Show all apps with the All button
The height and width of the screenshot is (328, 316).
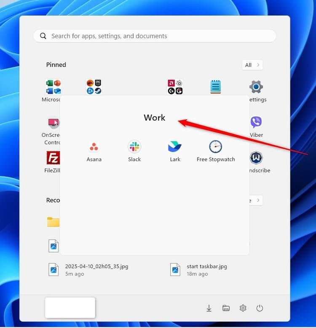(x=252, y=65)
